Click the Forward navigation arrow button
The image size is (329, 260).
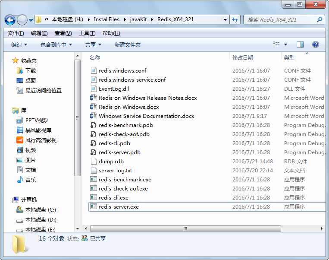[22, 20]
